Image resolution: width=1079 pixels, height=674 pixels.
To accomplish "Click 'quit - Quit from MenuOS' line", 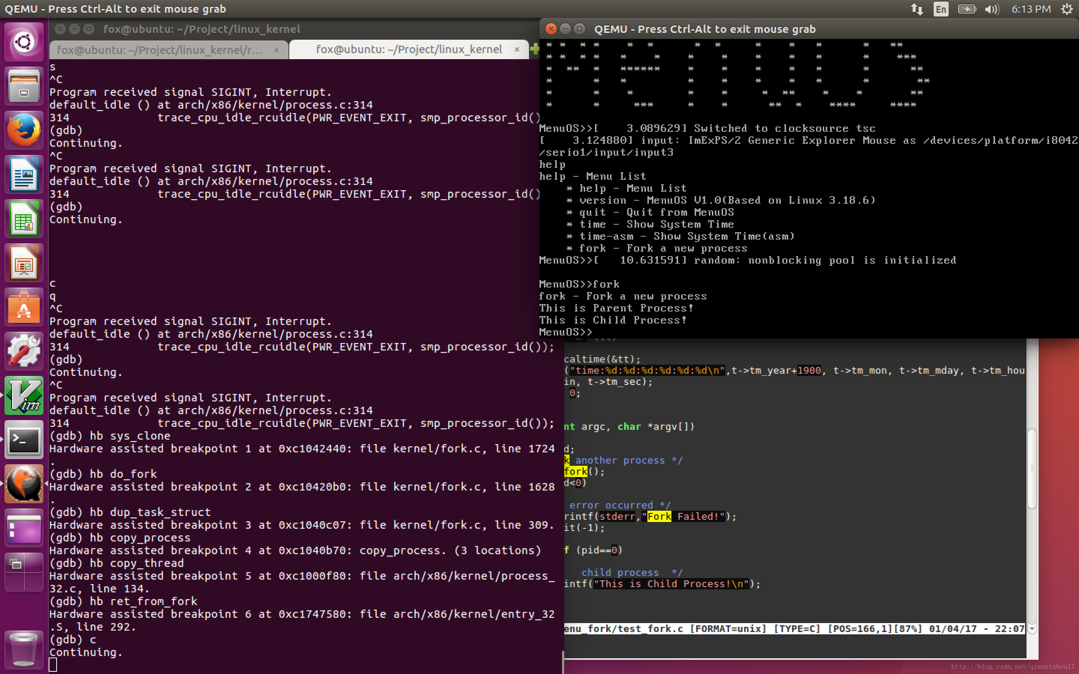I will pos(650,212).
